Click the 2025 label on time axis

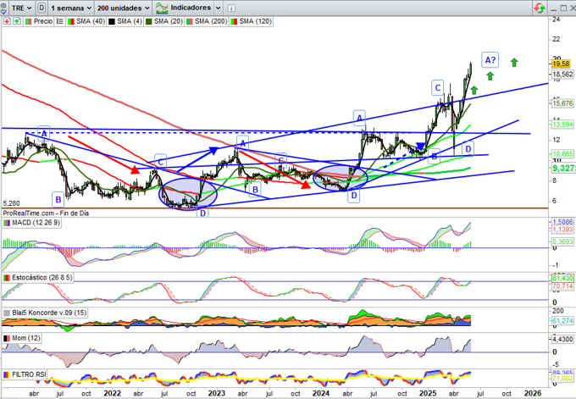point(428,393)
